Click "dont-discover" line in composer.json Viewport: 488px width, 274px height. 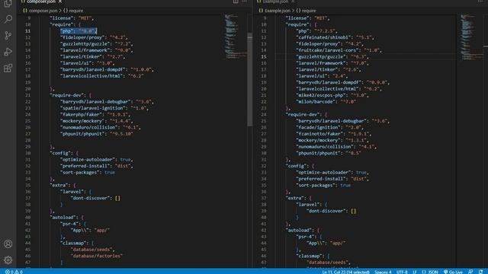(x=95, y=198)
